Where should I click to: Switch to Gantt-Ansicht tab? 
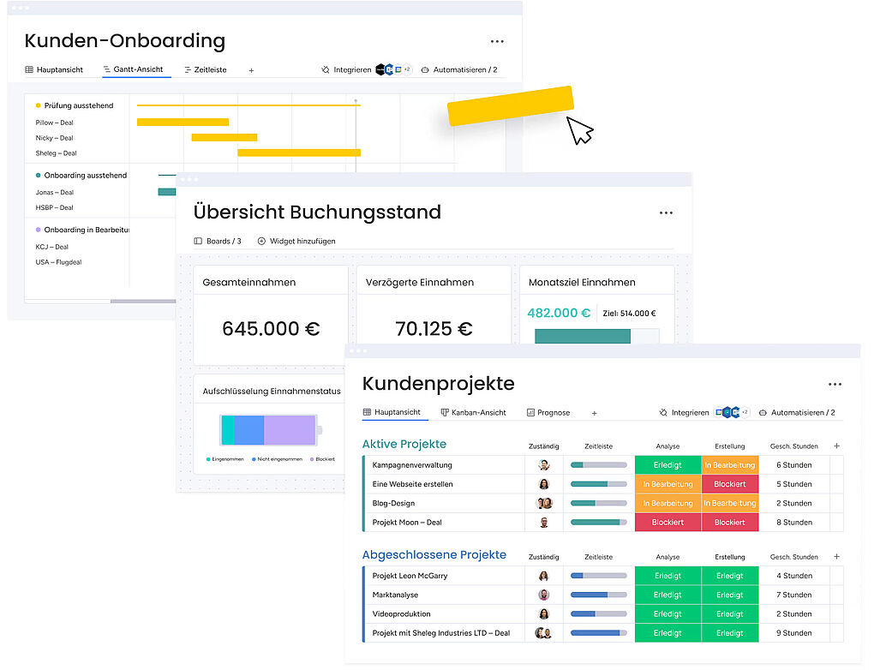click(137, 69)
